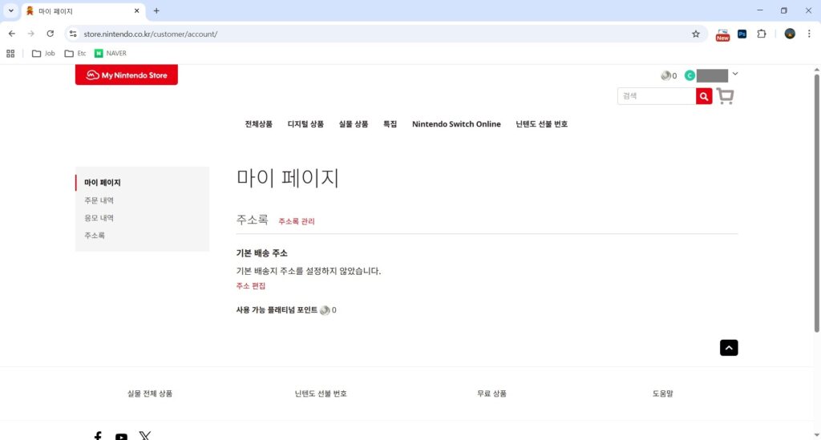Open Chrome three-dot menu
Image resolution: width=821 pixels, height=440 pixels.
809,34
